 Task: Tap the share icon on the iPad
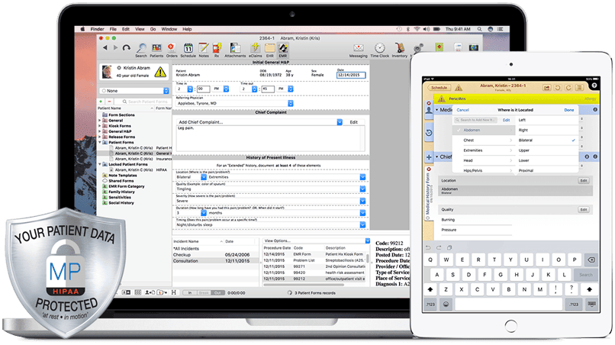click(x=547, y=88)
